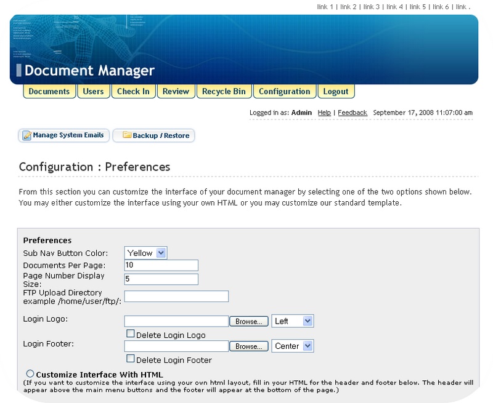
Task: Go to the Check In tab
Action: (133, 91)
